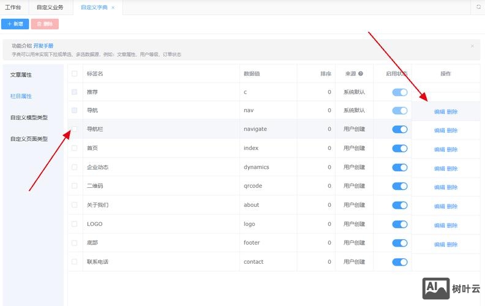The image size is (485, 306).
Task: Click the refresh icon in the tab bar
Action: 478,7
